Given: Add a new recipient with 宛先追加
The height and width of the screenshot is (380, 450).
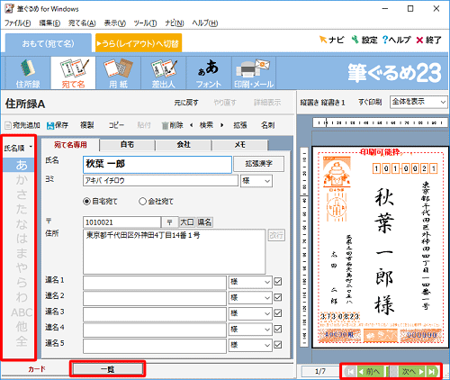Looking at the screenshot, I should click(22, 125).
